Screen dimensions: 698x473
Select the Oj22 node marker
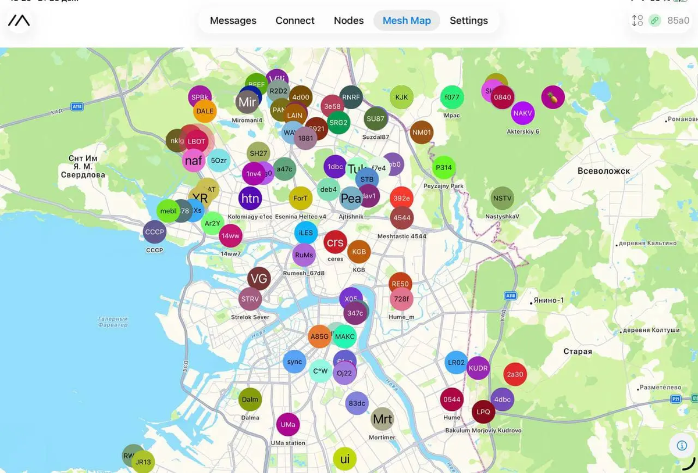tap(344, 373)
